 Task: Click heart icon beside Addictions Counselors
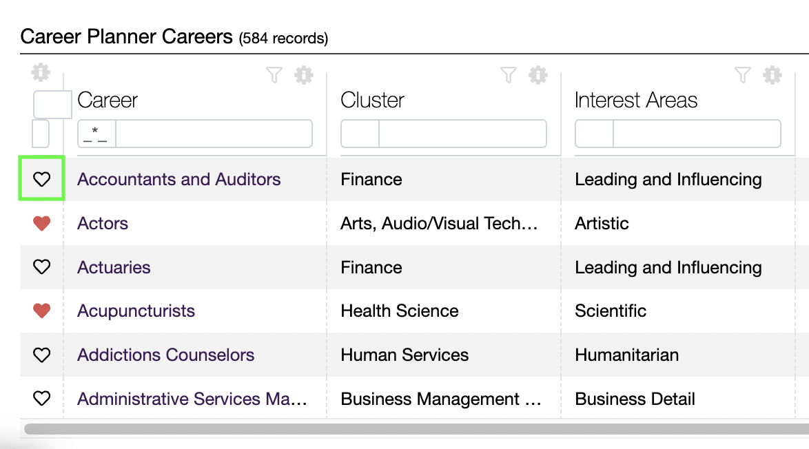pos(42,355)
